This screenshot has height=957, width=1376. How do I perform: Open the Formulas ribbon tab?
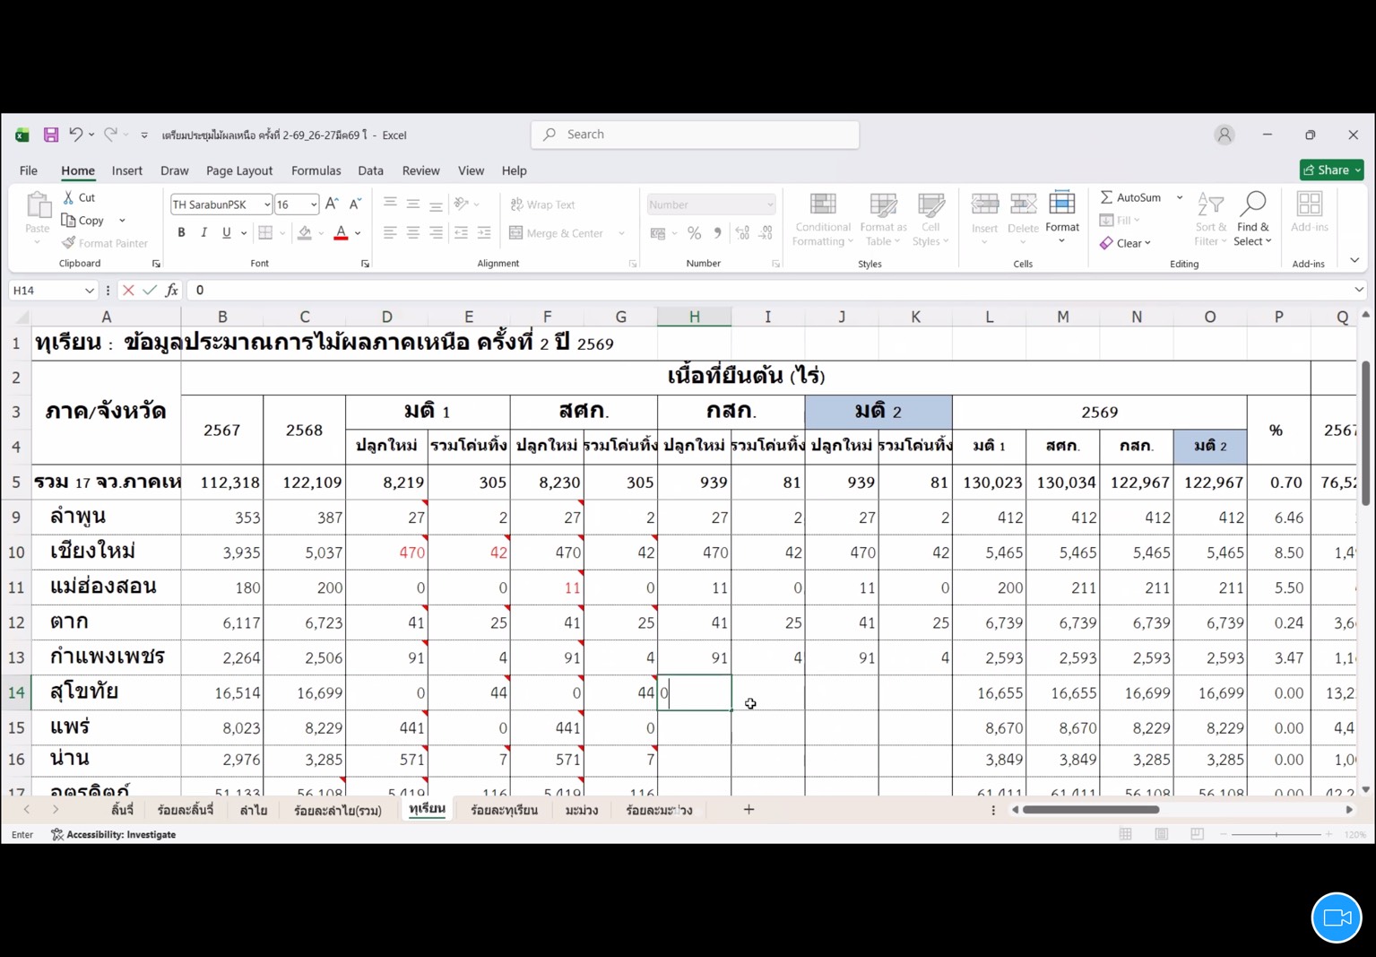(316, 170)
